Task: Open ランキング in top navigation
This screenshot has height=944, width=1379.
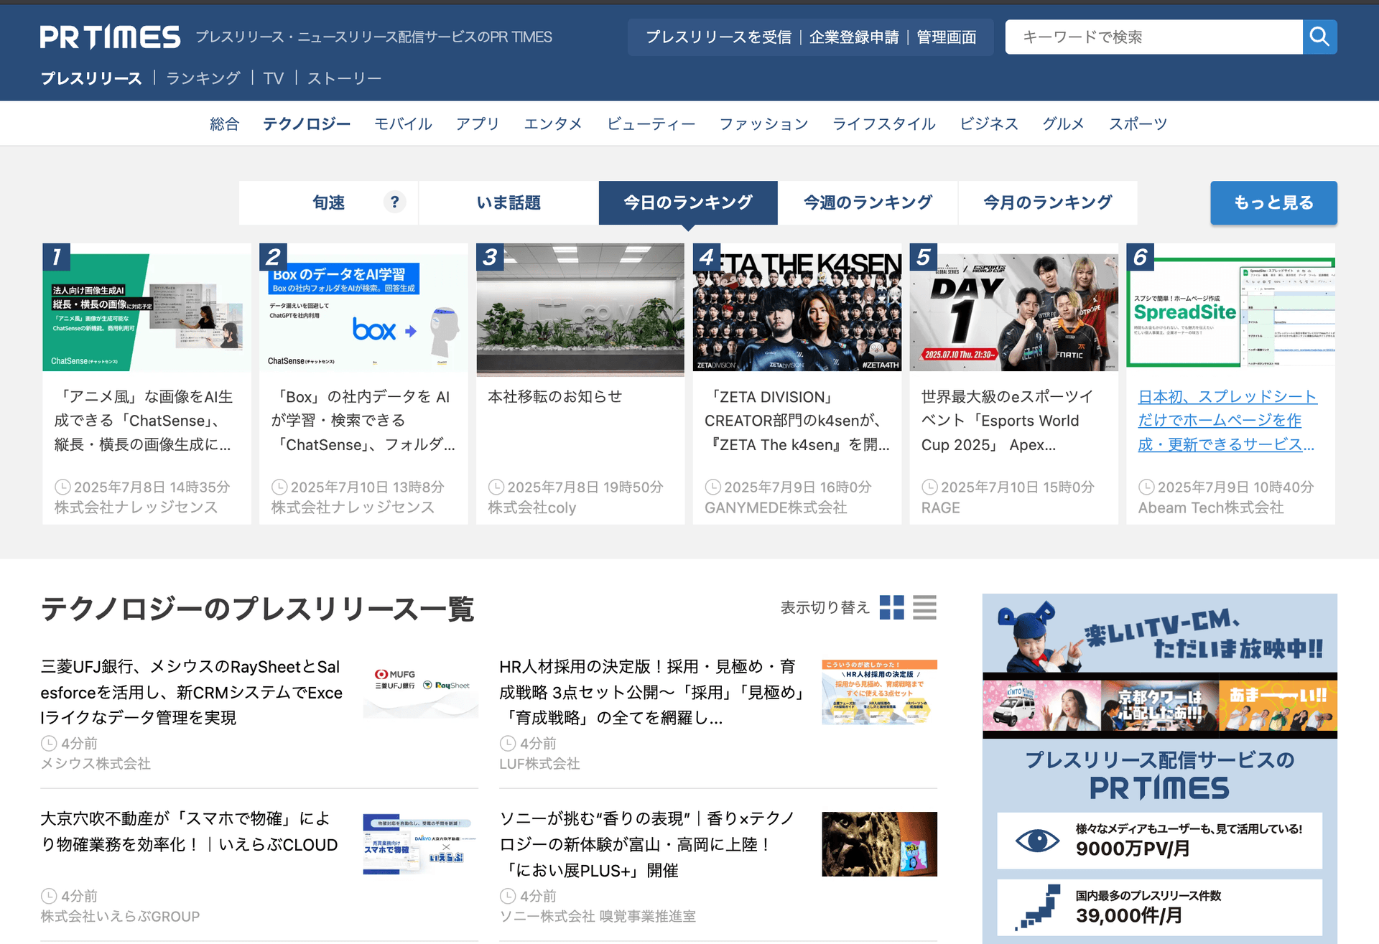Action: [x=203, y=78]
